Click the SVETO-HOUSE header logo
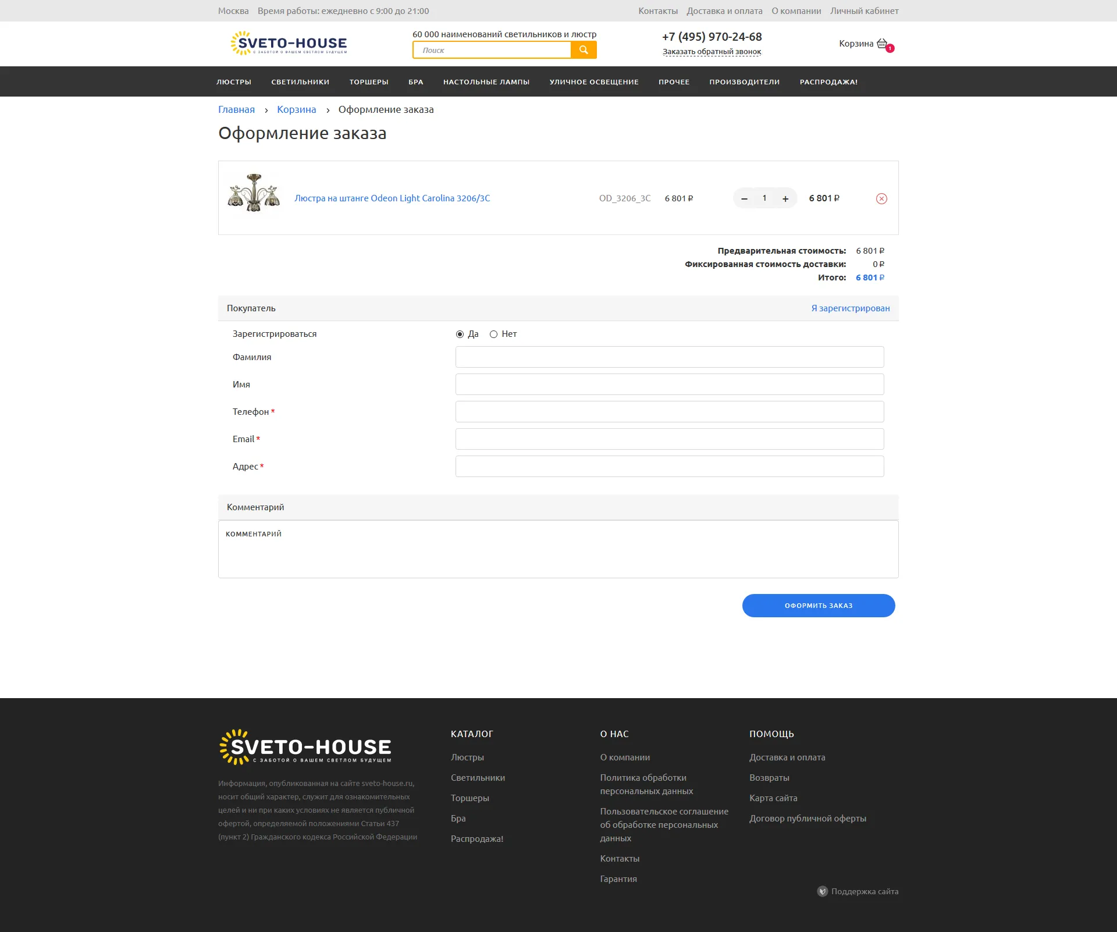1117x932 pixels. tap(289, 44)
